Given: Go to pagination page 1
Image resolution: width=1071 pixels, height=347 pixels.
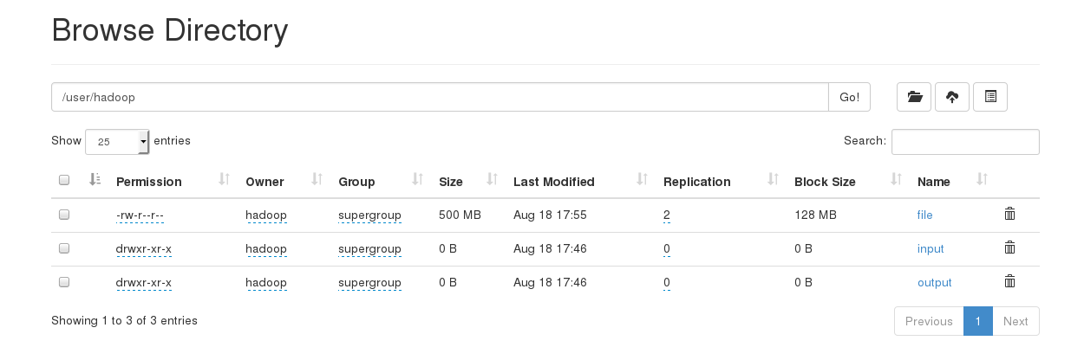Looking at the screenshot, I should click(977, 321).
